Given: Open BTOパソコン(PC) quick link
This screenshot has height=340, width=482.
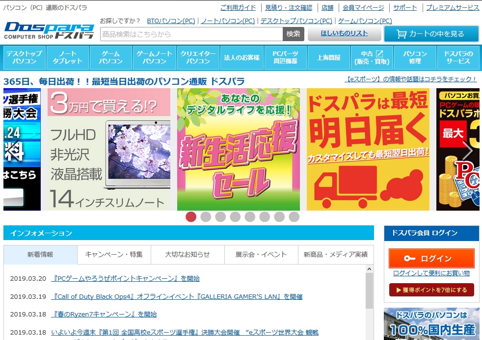Looking at the screenshot, I should 171,21.
